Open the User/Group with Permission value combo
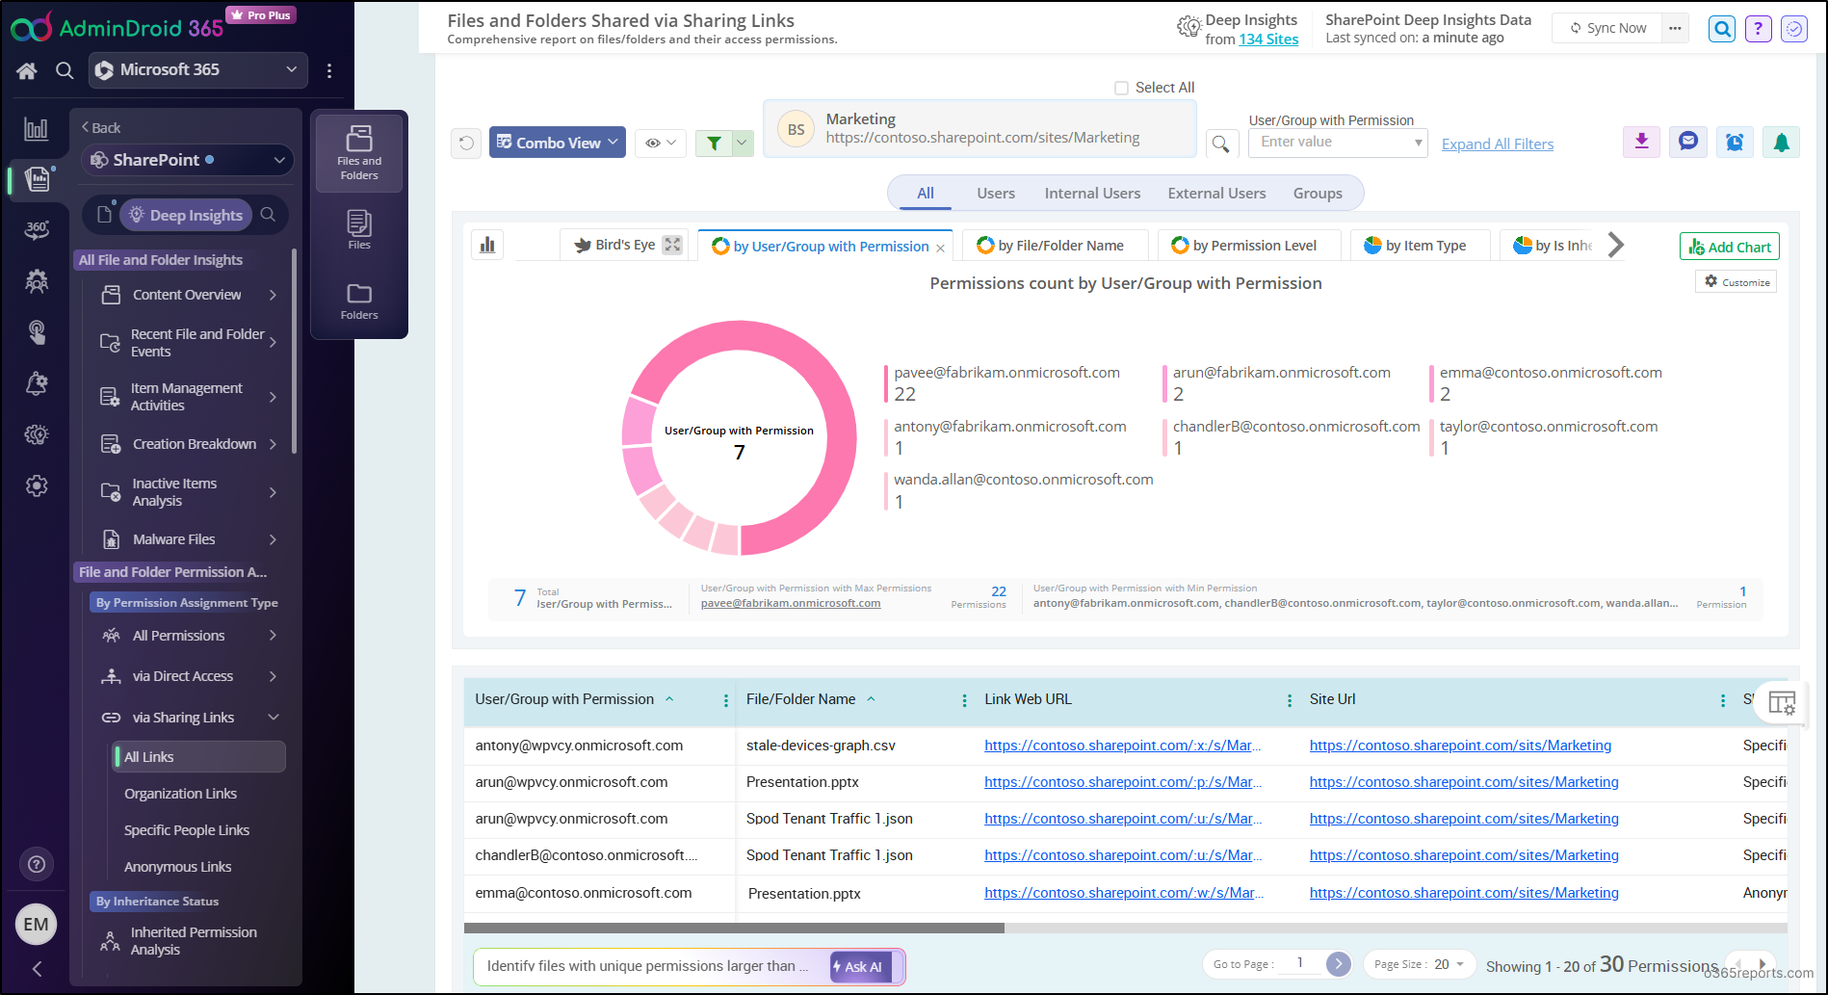This screenshot has height=995, width=1828. pyautogui.click(x=1338, y=143)
